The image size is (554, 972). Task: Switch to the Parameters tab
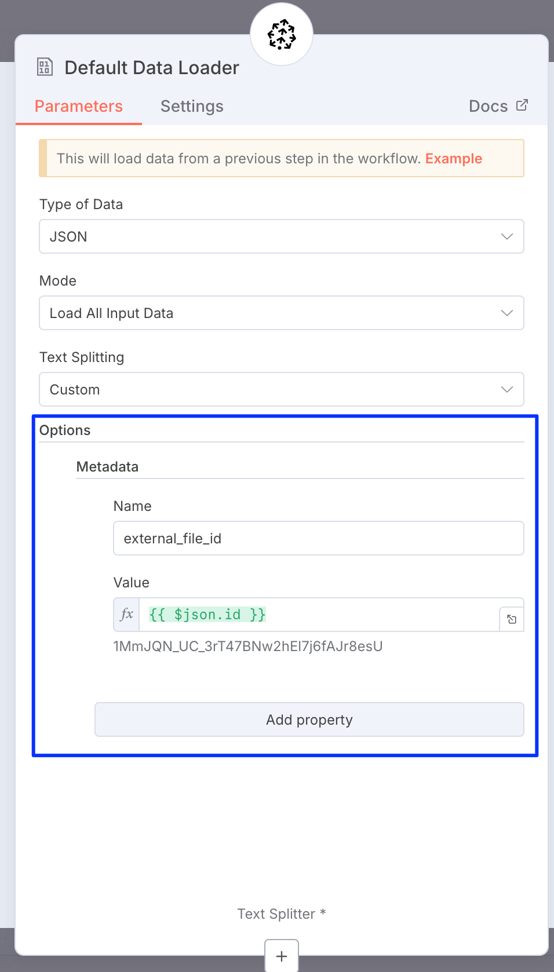pyautogui.click(x=79, y=107)
